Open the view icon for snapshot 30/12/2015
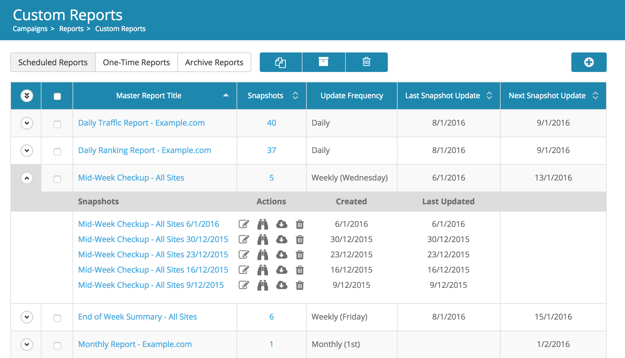This screenshot has height=358, width=625. (x=262, y=239)
